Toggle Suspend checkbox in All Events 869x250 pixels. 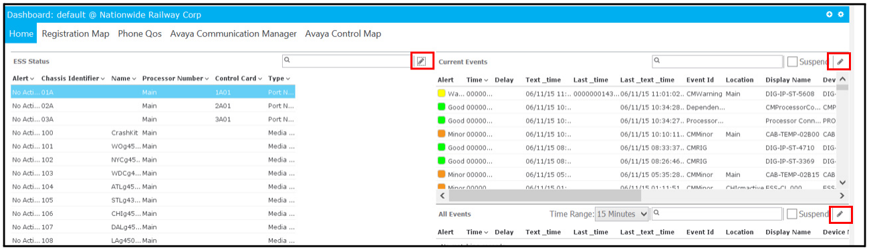[792, 214]
